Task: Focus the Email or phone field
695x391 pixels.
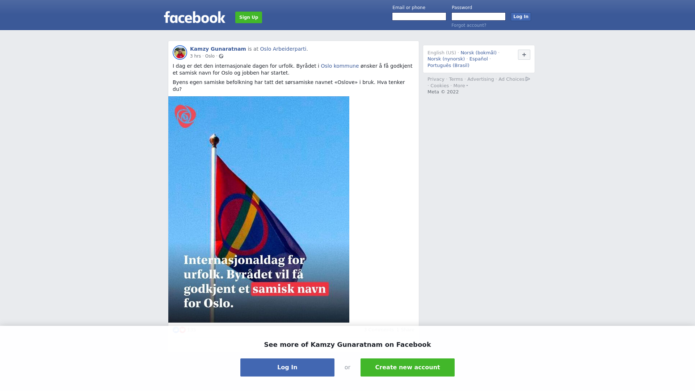Action: tap(419, 17)
